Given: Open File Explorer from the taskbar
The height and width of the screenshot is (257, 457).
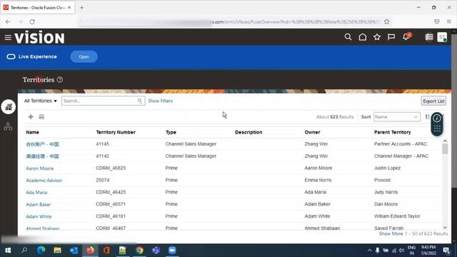Looking at the screenshot, I should pos(57,251).
